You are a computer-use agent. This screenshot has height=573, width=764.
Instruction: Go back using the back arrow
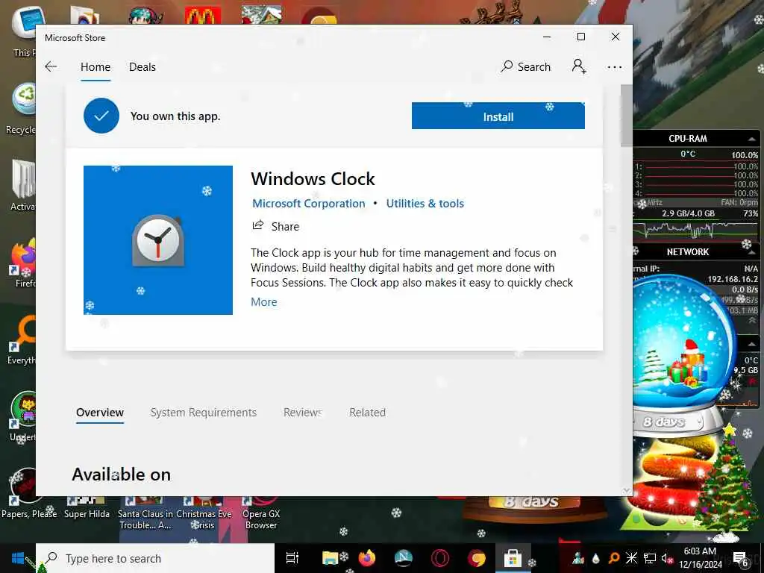pos(51,66)
